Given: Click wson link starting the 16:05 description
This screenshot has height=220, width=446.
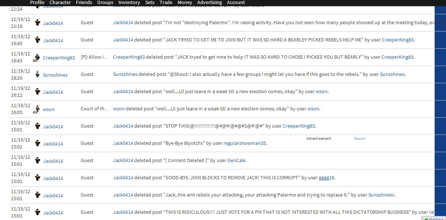Looking at the screenshot, I should coord(118,109).
